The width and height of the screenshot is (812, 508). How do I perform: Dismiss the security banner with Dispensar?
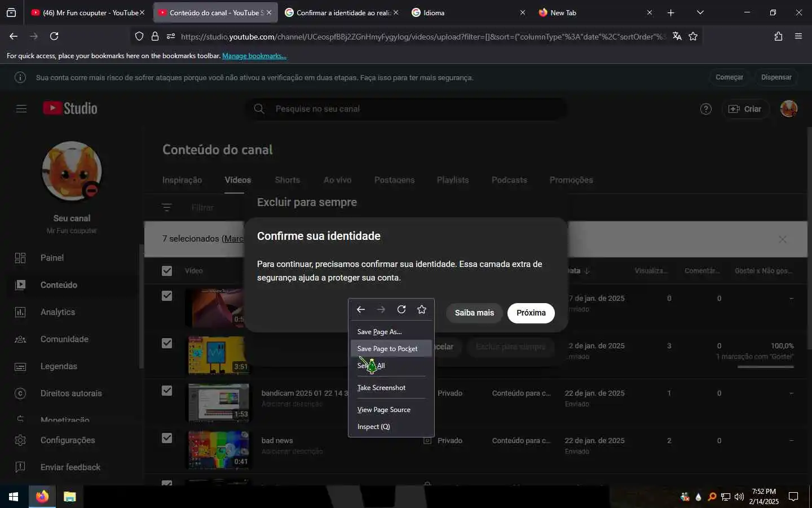[x=776, y=77]
